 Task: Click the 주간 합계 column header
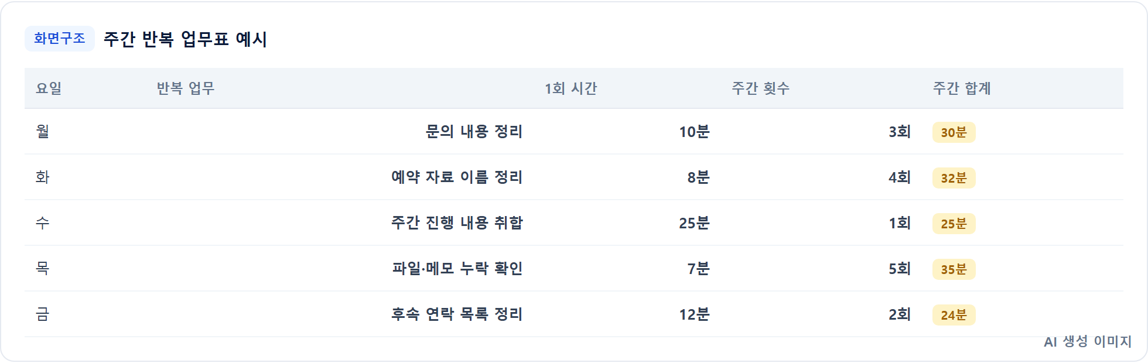tap(962, 88)
